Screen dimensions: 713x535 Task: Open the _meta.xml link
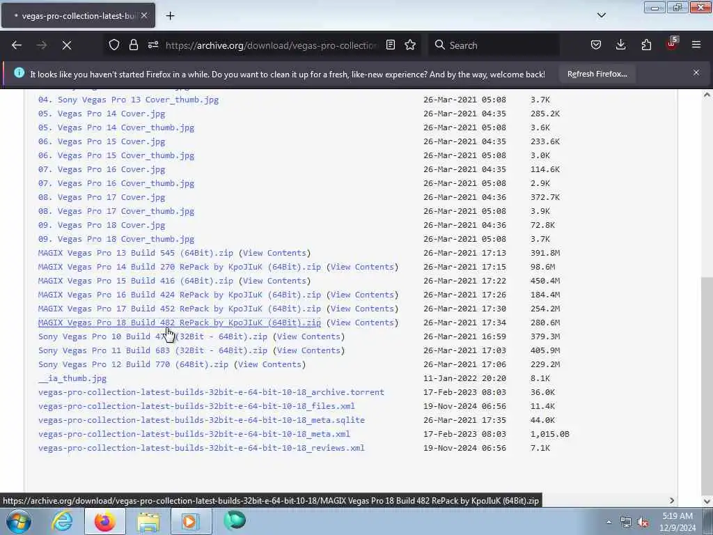coord(194,434)
